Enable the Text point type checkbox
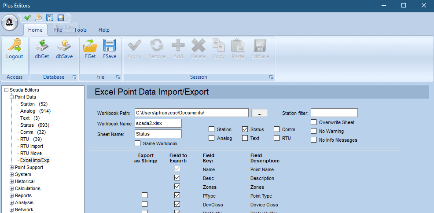Screen dimensions: 434x213 coord(245,138)
